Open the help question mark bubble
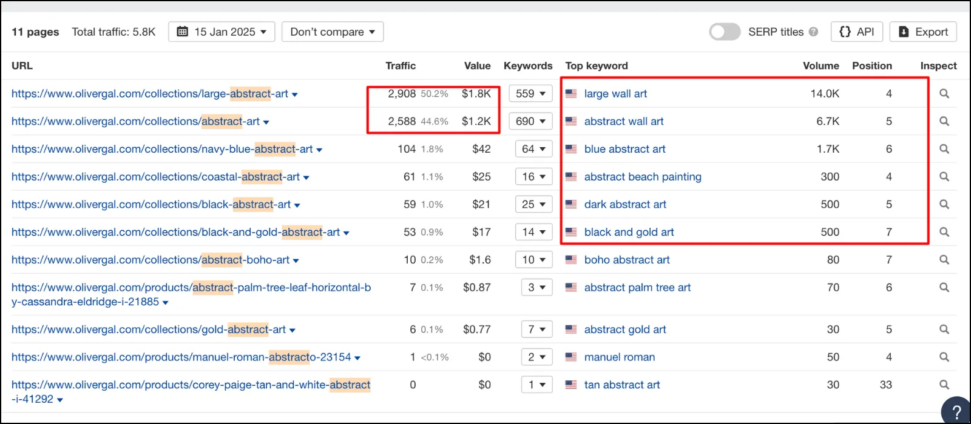 [x=956, y=411]
